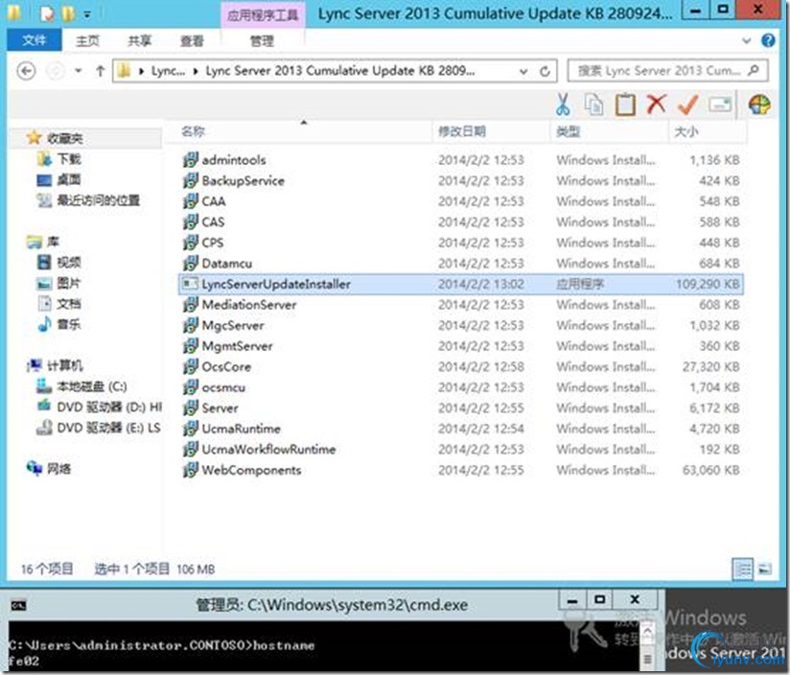Go up one folder level arrow
The width and height of the screenshot is (790, 675).
pos(101,71)
